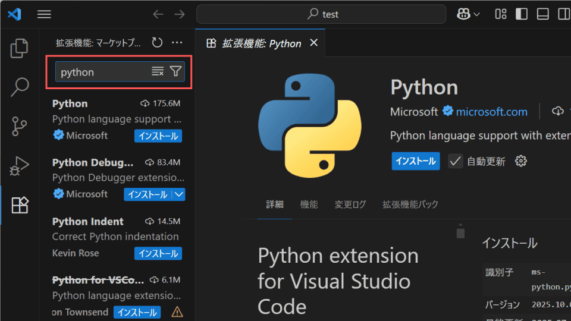The image size is (571, 321).
Task: Refresh the extensions marketplace list
Action: click(157, 43)
